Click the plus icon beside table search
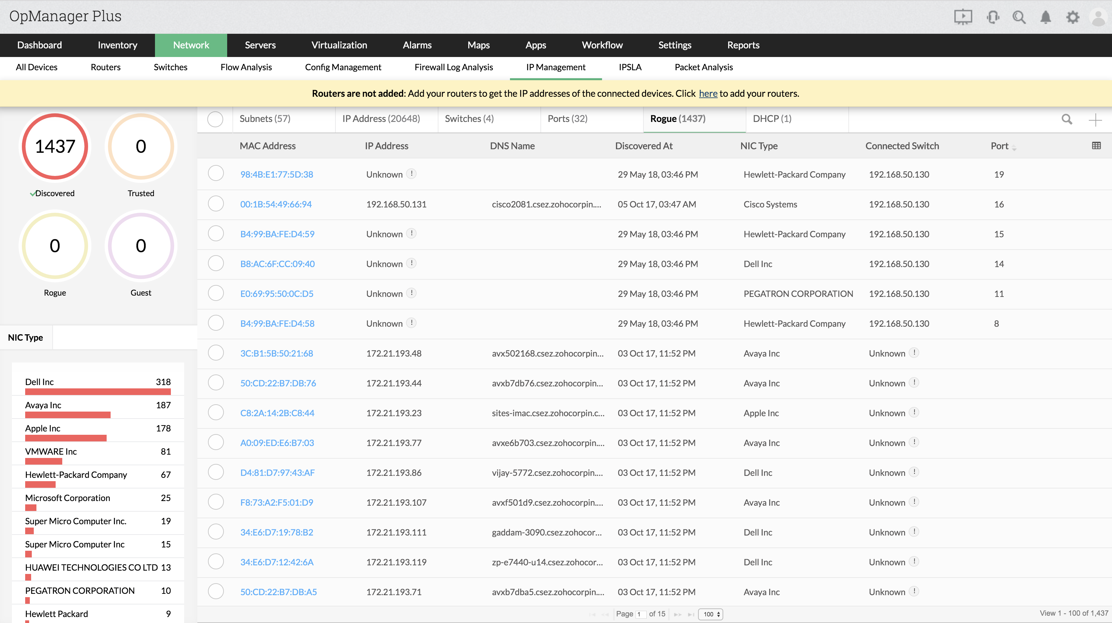The image size is (1112, 623). click(x=1095, y=120)
